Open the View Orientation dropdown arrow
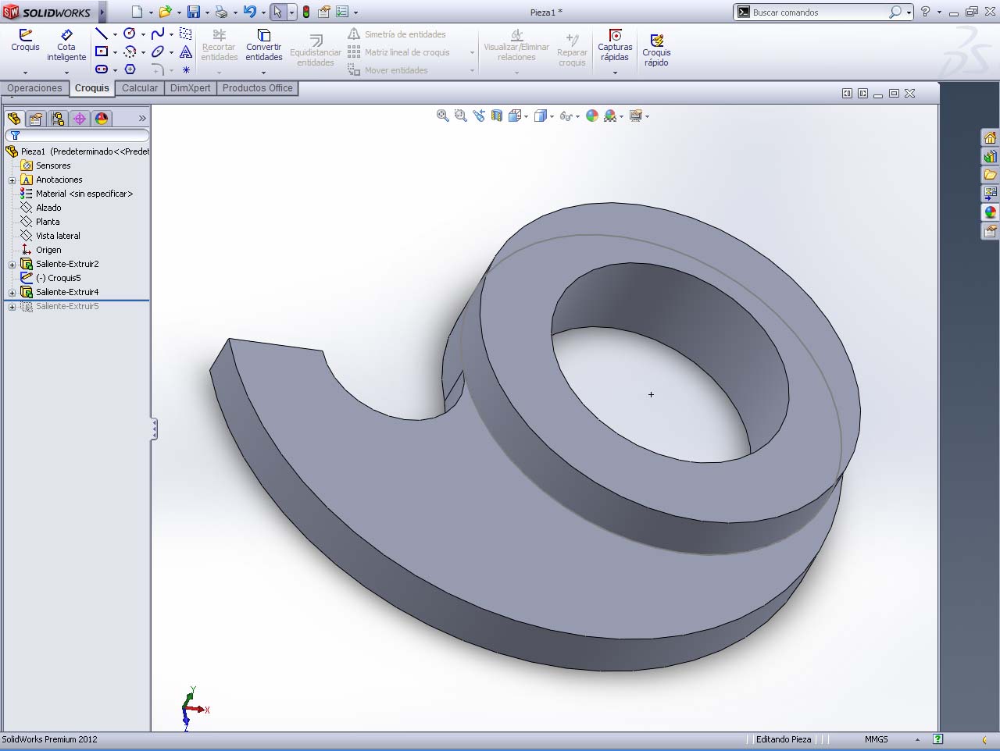The height and width of the screenshot is (751, 1000). click(527, 116)
